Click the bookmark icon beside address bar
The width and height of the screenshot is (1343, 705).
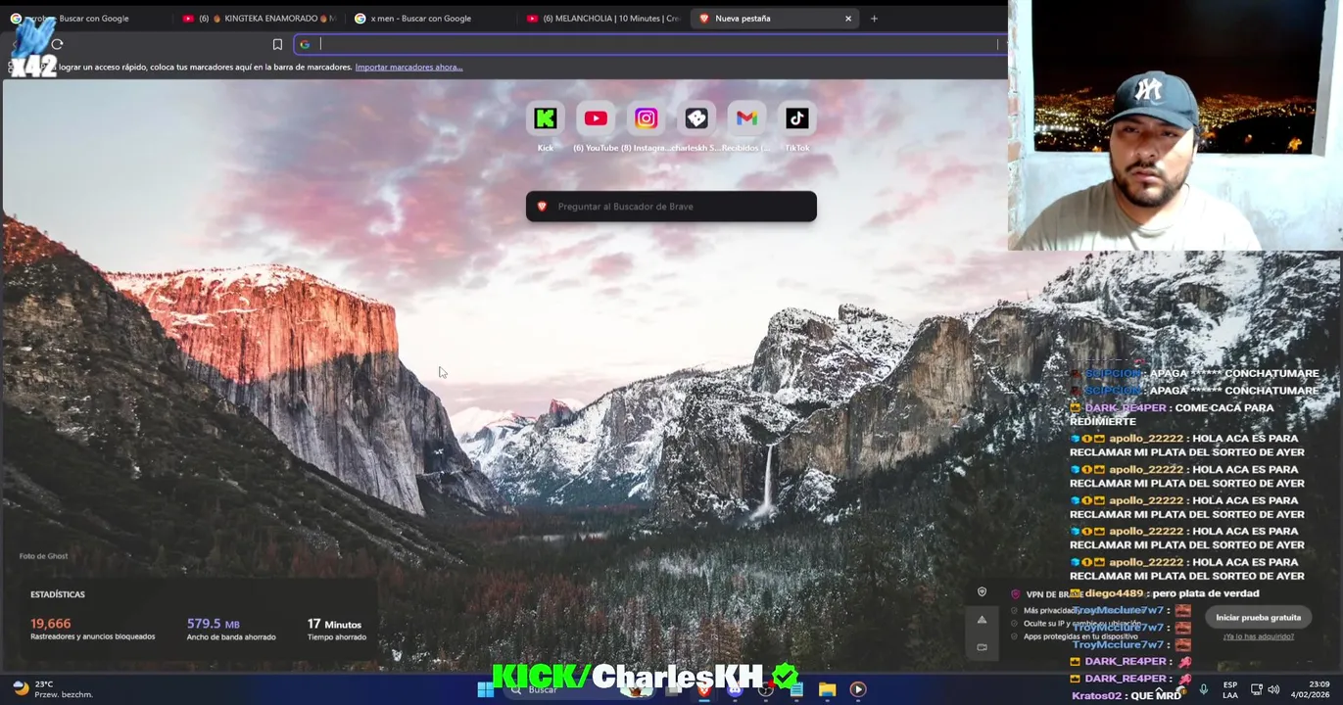(x=277, y=44)
